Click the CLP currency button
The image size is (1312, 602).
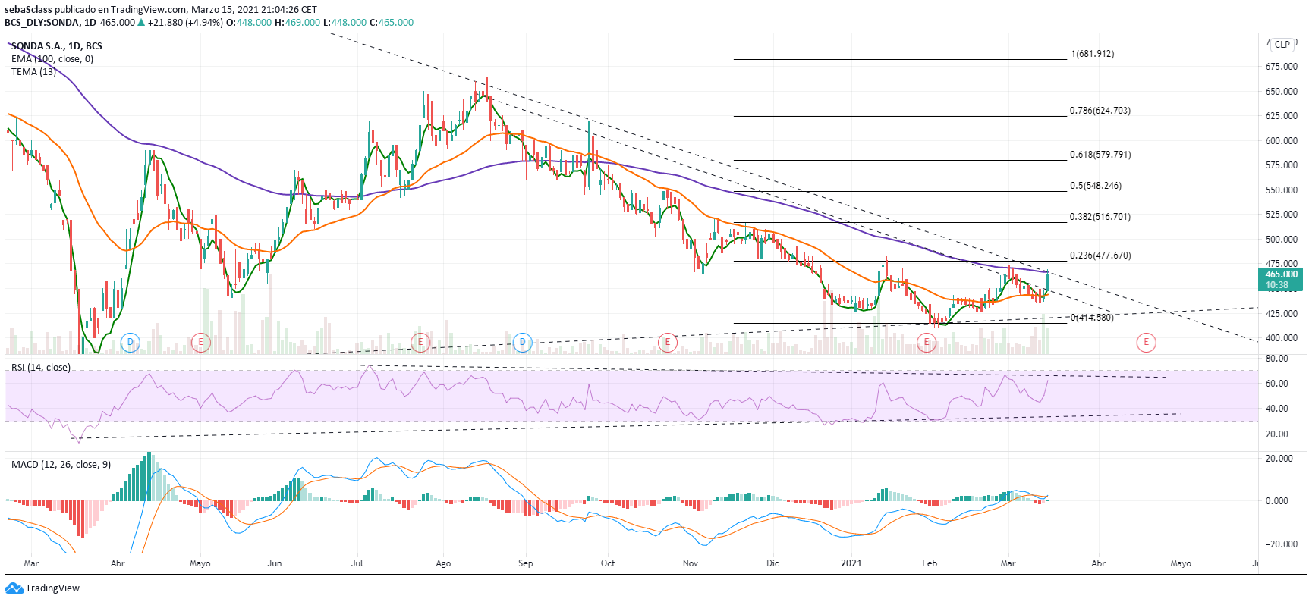[1282, 45]
